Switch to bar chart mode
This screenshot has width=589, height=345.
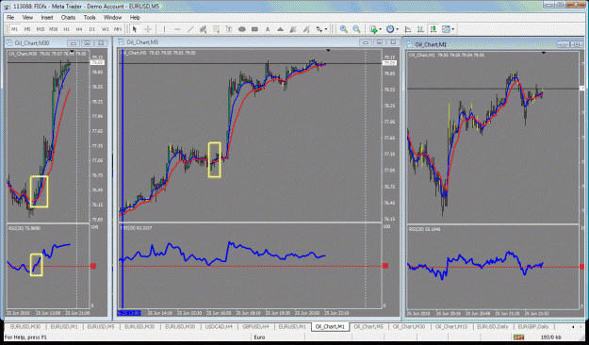tap(420, 29)
